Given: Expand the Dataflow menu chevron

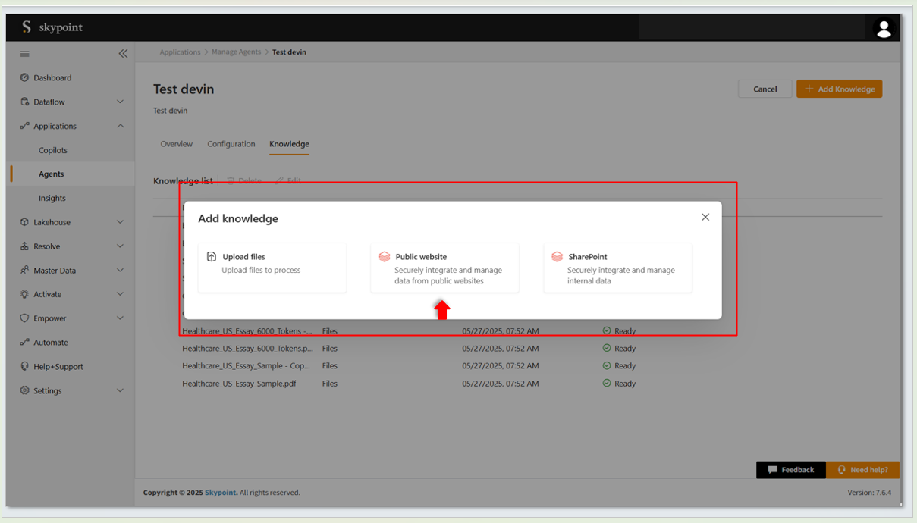Looking at the screenshot, I should [x=120, y=102].
